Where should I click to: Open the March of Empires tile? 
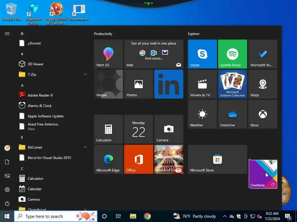[x=169, y=159]
